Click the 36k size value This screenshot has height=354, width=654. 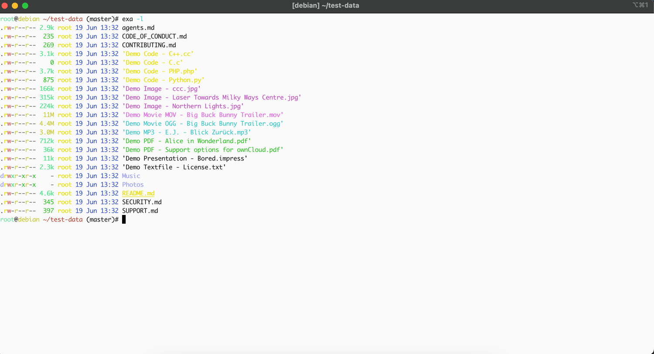pyautogui.click(x=48, y=150)
